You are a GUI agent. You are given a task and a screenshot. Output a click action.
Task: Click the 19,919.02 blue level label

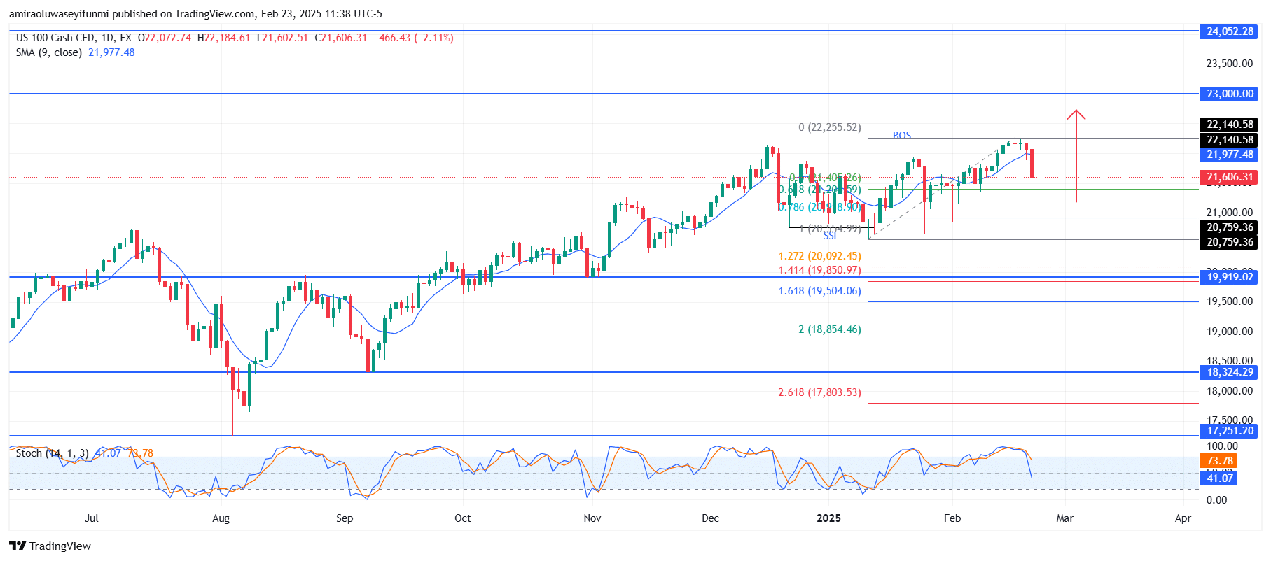[1229, 277]
